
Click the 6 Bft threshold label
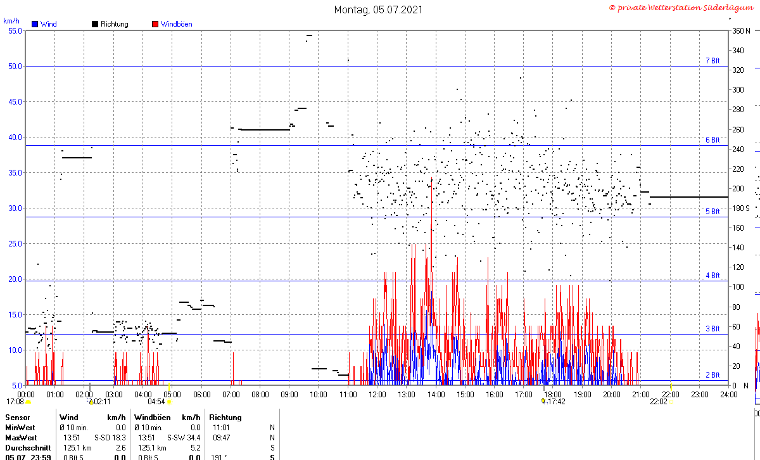(712, 140)
